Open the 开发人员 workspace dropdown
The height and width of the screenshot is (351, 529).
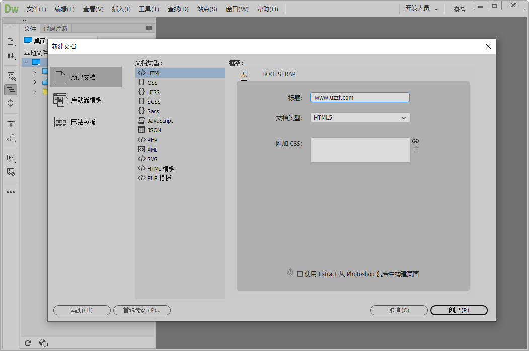421,9
